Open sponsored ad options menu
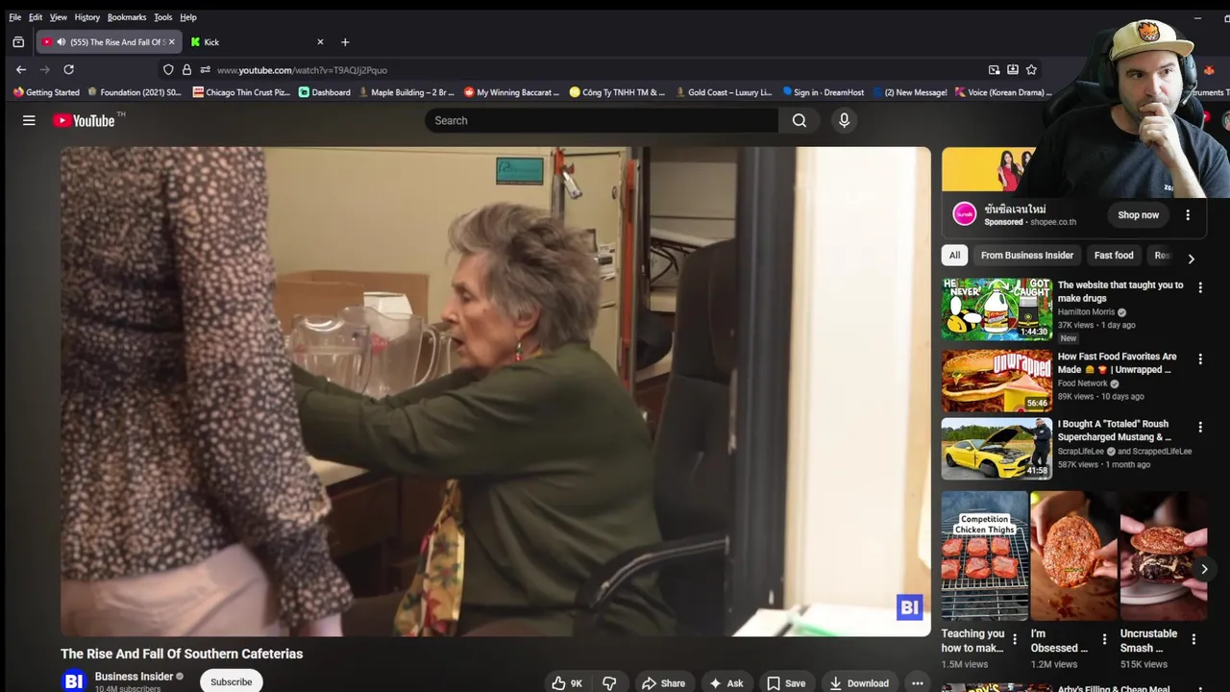Viewport: 1230px width, 692px height. pyautogui.click(x=1188, y=215)
